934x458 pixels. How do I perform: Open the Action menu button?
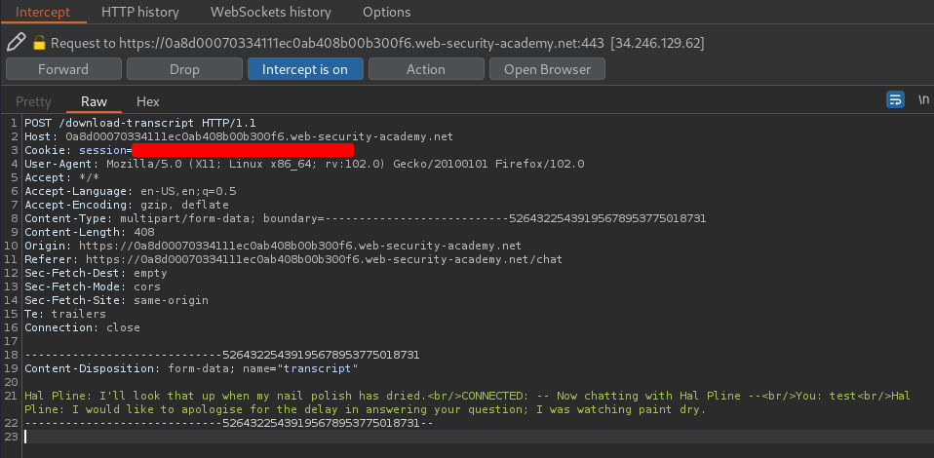tap(426, 69)
